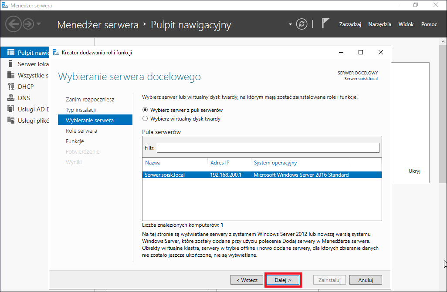Maximize the wizard dialog window

click(361, 52)
